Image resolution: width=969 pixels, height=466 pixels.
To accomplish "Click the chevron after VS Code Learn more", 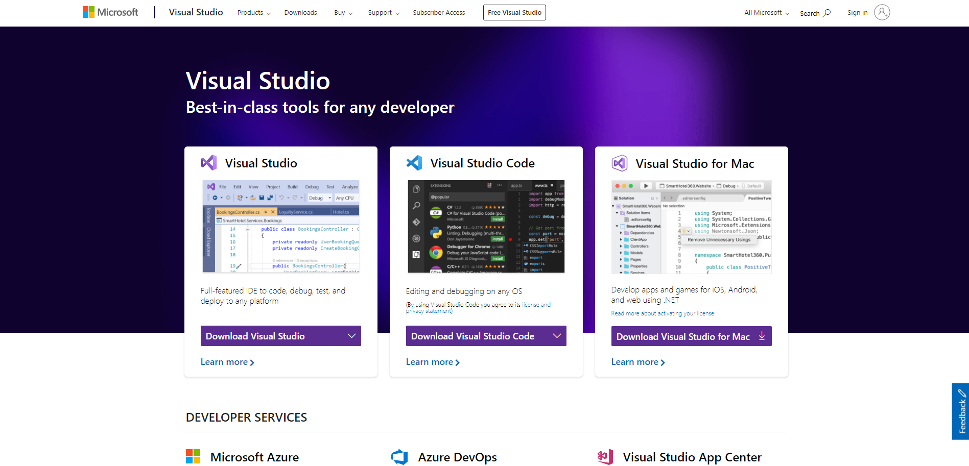I will click(x=457, y=363).
